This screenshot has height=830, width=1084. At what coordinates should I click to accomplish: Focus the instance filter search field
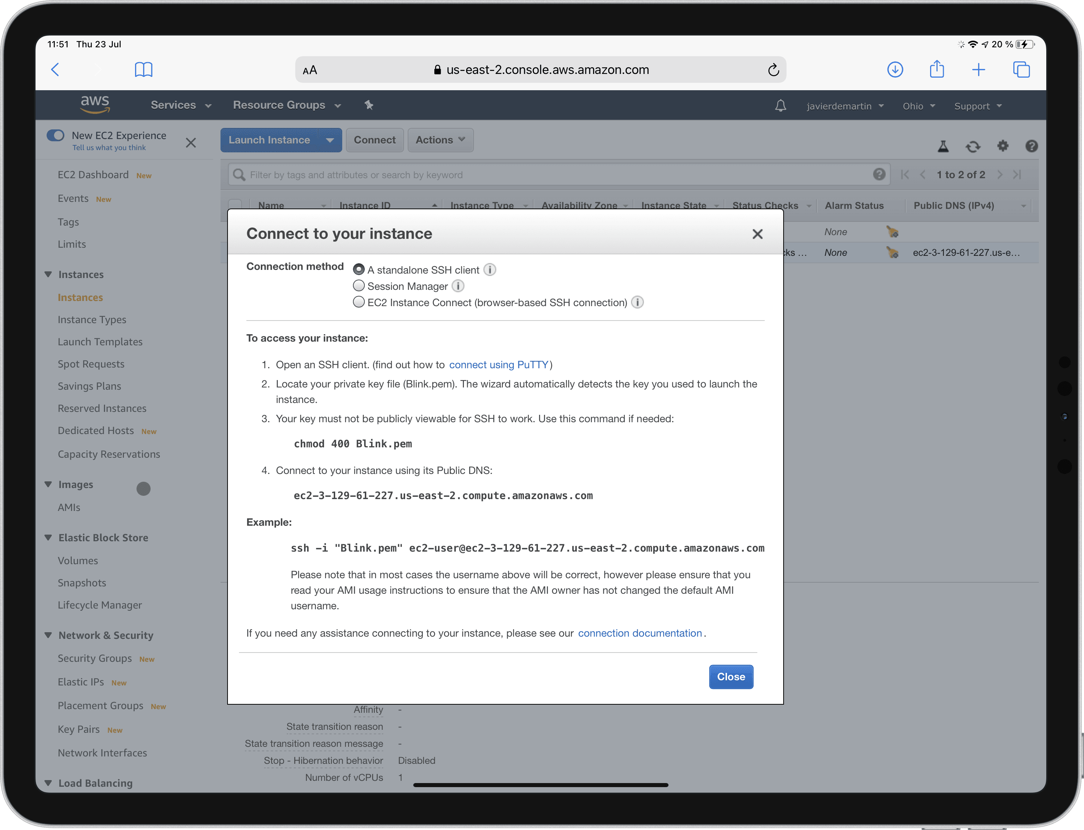point(559,175)
